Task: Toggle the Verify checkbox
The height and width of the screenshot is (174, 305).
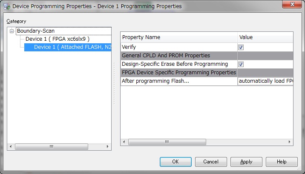Action: [x=241, y=47]
